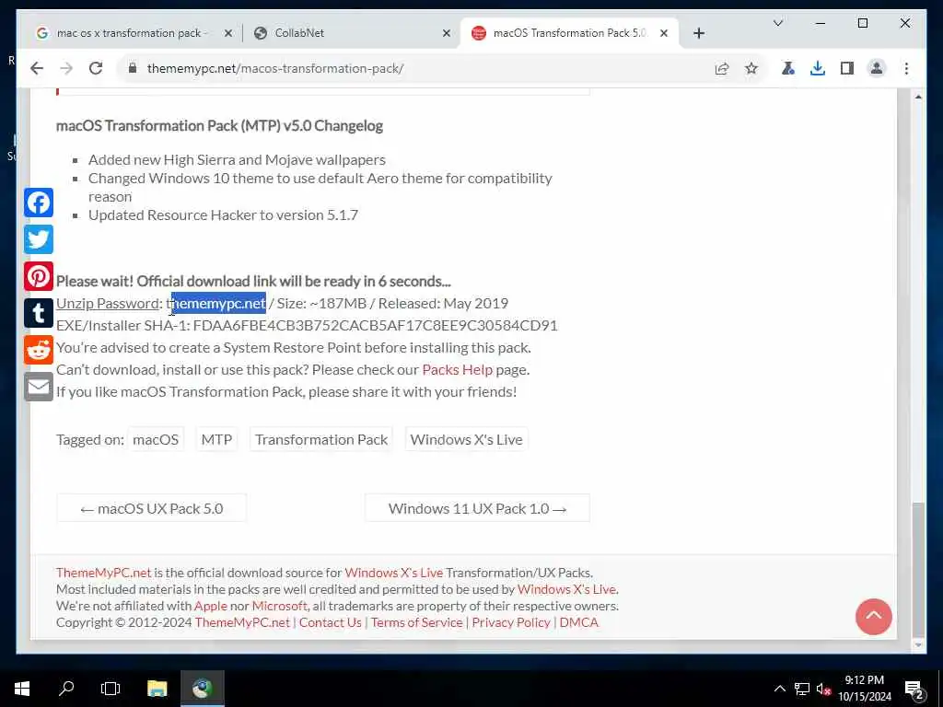Screen dimensions: 943x707
Task: Open Windows X's Live tag
Action: (466, 439)
